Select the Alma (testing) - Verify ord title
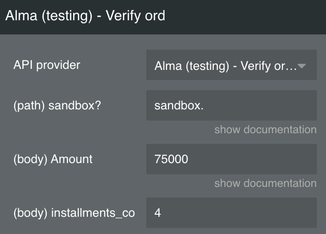Viewport: 326px width, 234px height. coord(85,16)
